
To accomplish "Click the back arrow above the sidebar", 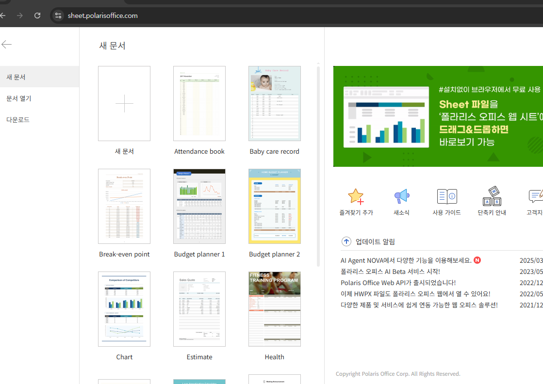I will click(7, 44).
